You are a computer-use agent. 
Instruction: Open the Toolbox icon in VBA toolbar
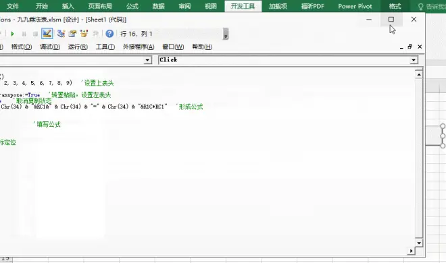tap(95, 34)
